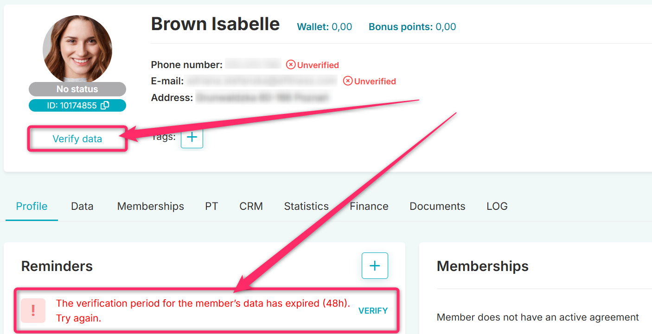Screen dimensions: 652x334
Task: Click the phone number Unverified icon
Action: pyautogui.click(x=291, y=65)
